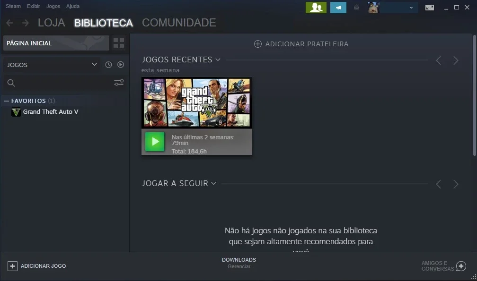
Task: Open the collections grid view icon
Action: [x=119, y=43]
